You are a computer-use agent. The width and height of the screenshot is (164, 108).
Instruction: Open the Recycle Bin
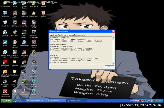5,24
